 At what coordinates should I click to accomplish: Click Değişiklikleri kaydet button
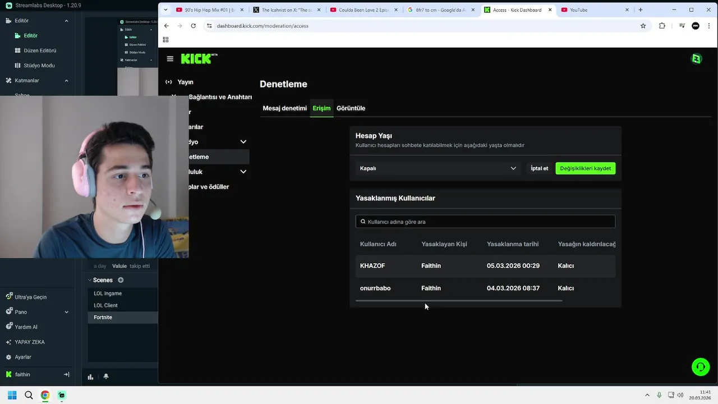coord(585,168)
